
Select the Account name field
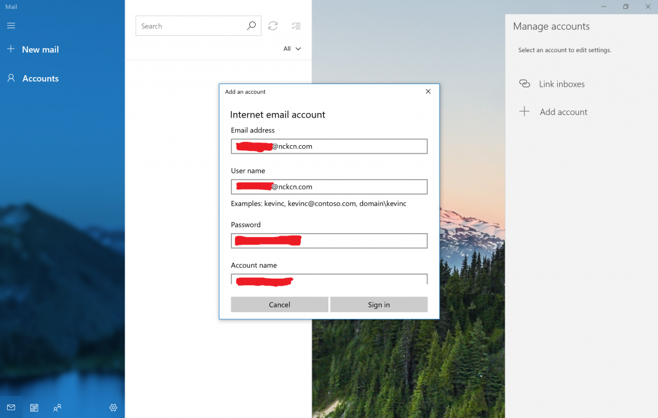pyautogui.click(x=329, y=281)
